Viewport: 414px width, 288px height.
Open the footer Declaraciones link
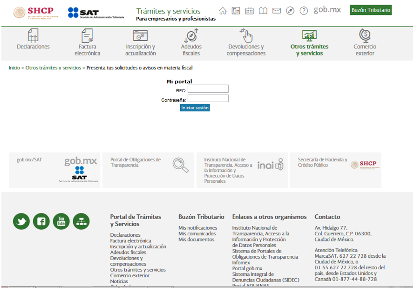pyautogui.click(x=125, y=235)
